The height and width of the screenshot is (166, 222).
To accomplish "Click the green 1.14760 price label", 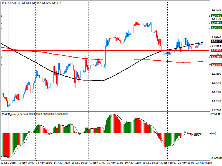I will (216, 16).
